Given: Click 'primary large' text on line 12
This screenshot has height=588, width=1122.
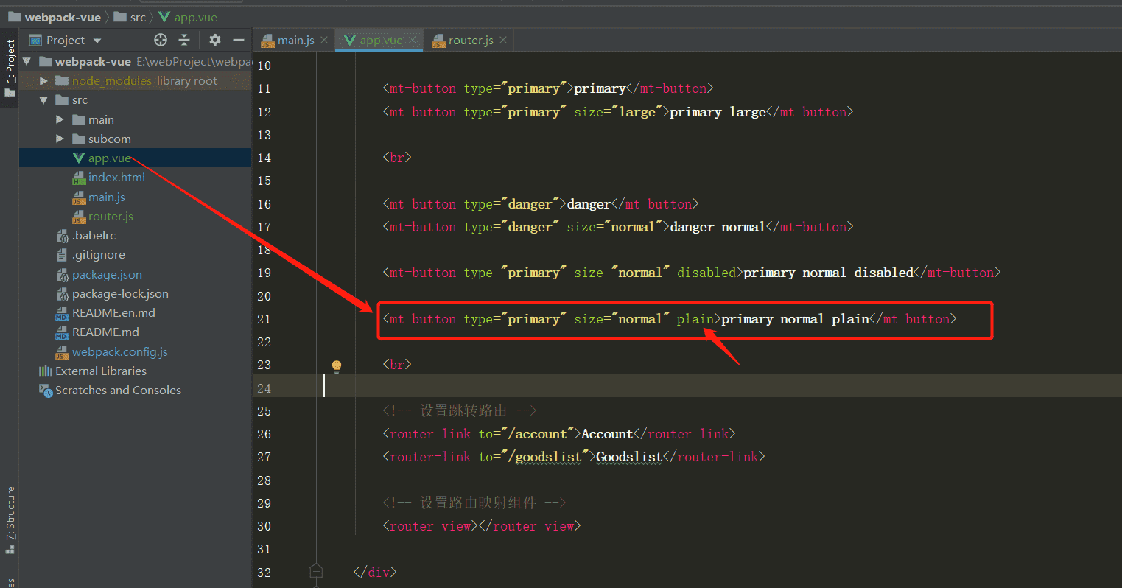Looking at the screenshot, I should [x=718, y=112].
